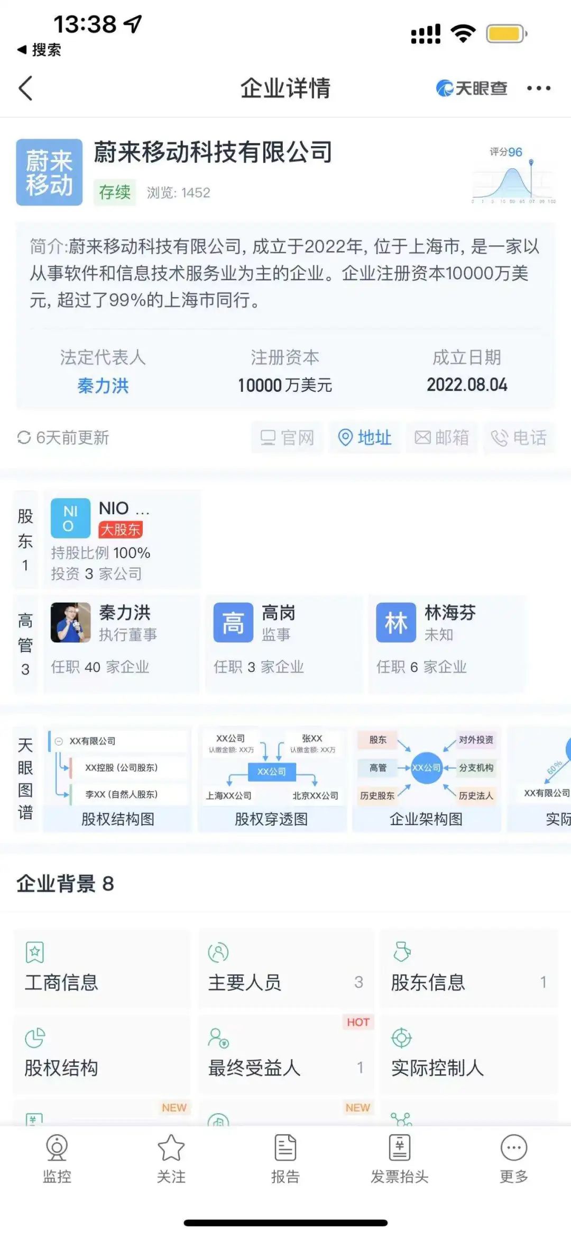
Task: Tap the 最终受益人 icon
Action: click(x=218, y=1038)
